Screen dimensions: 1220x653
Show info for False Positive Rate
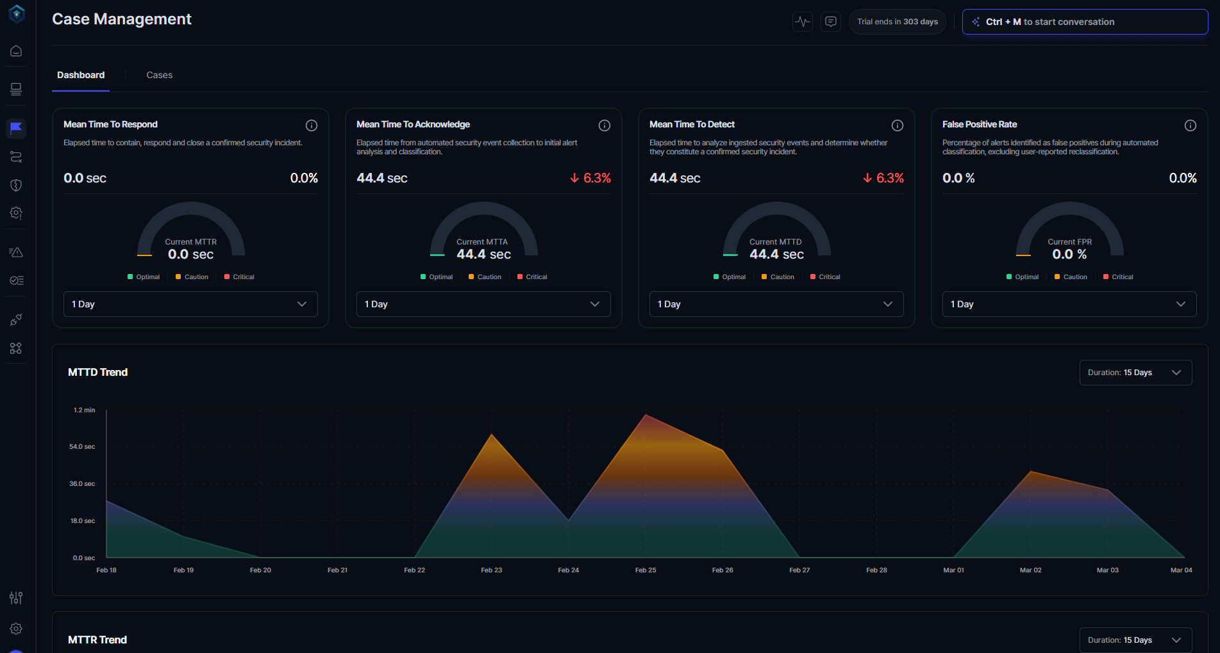(x=1190, y=125)
